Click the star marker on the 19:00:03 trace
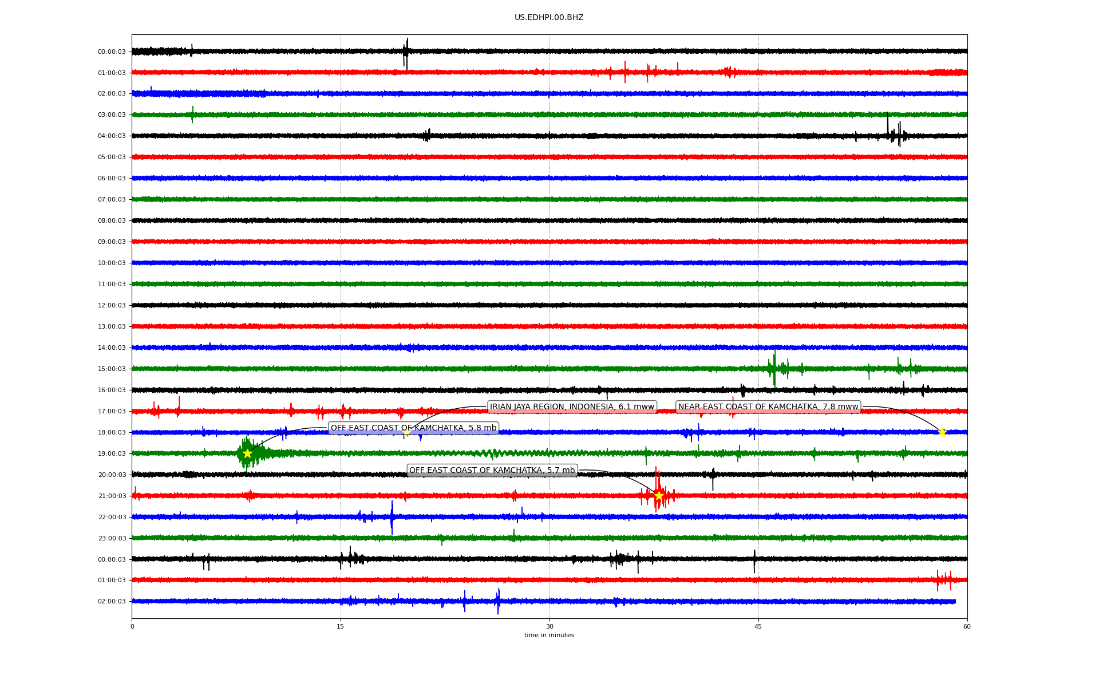Image resolution: width=1099 pixels, height=687 pixels. (247, 453)
